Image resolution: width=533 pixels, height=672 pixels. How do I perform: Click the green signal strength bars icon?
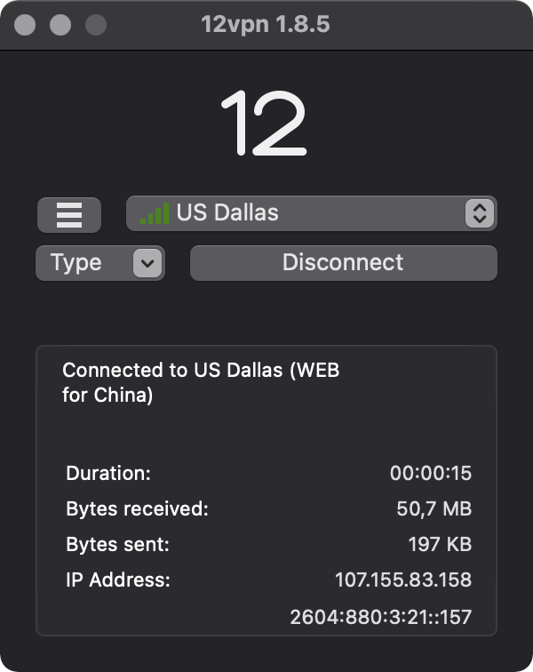pos(155,213)
